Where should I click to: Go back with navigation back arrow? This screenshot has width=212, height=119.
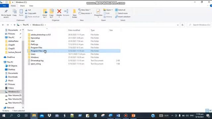point(3,25)
